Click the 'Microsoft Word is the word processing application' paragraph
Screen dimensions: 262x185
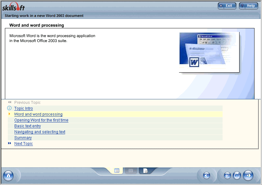(x=52, y=38)
